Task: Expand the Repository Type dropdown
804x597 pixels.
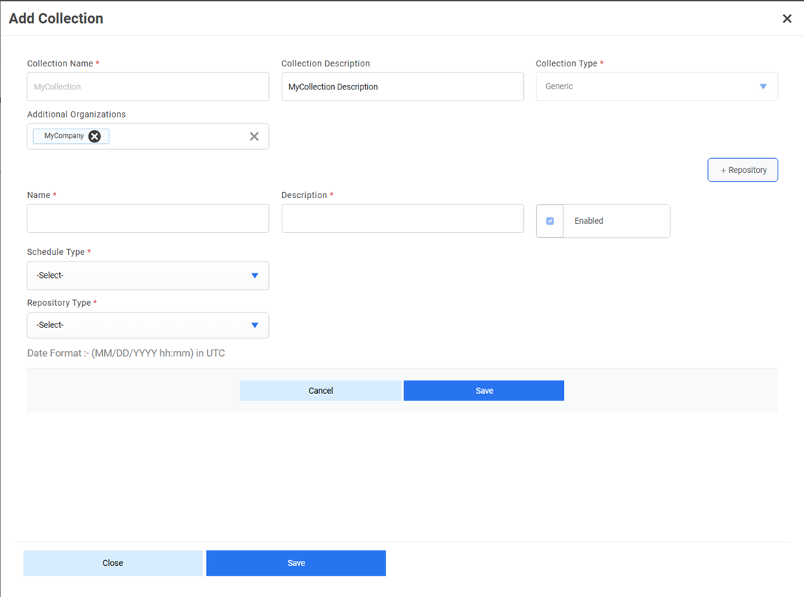Action: (148, 325)
